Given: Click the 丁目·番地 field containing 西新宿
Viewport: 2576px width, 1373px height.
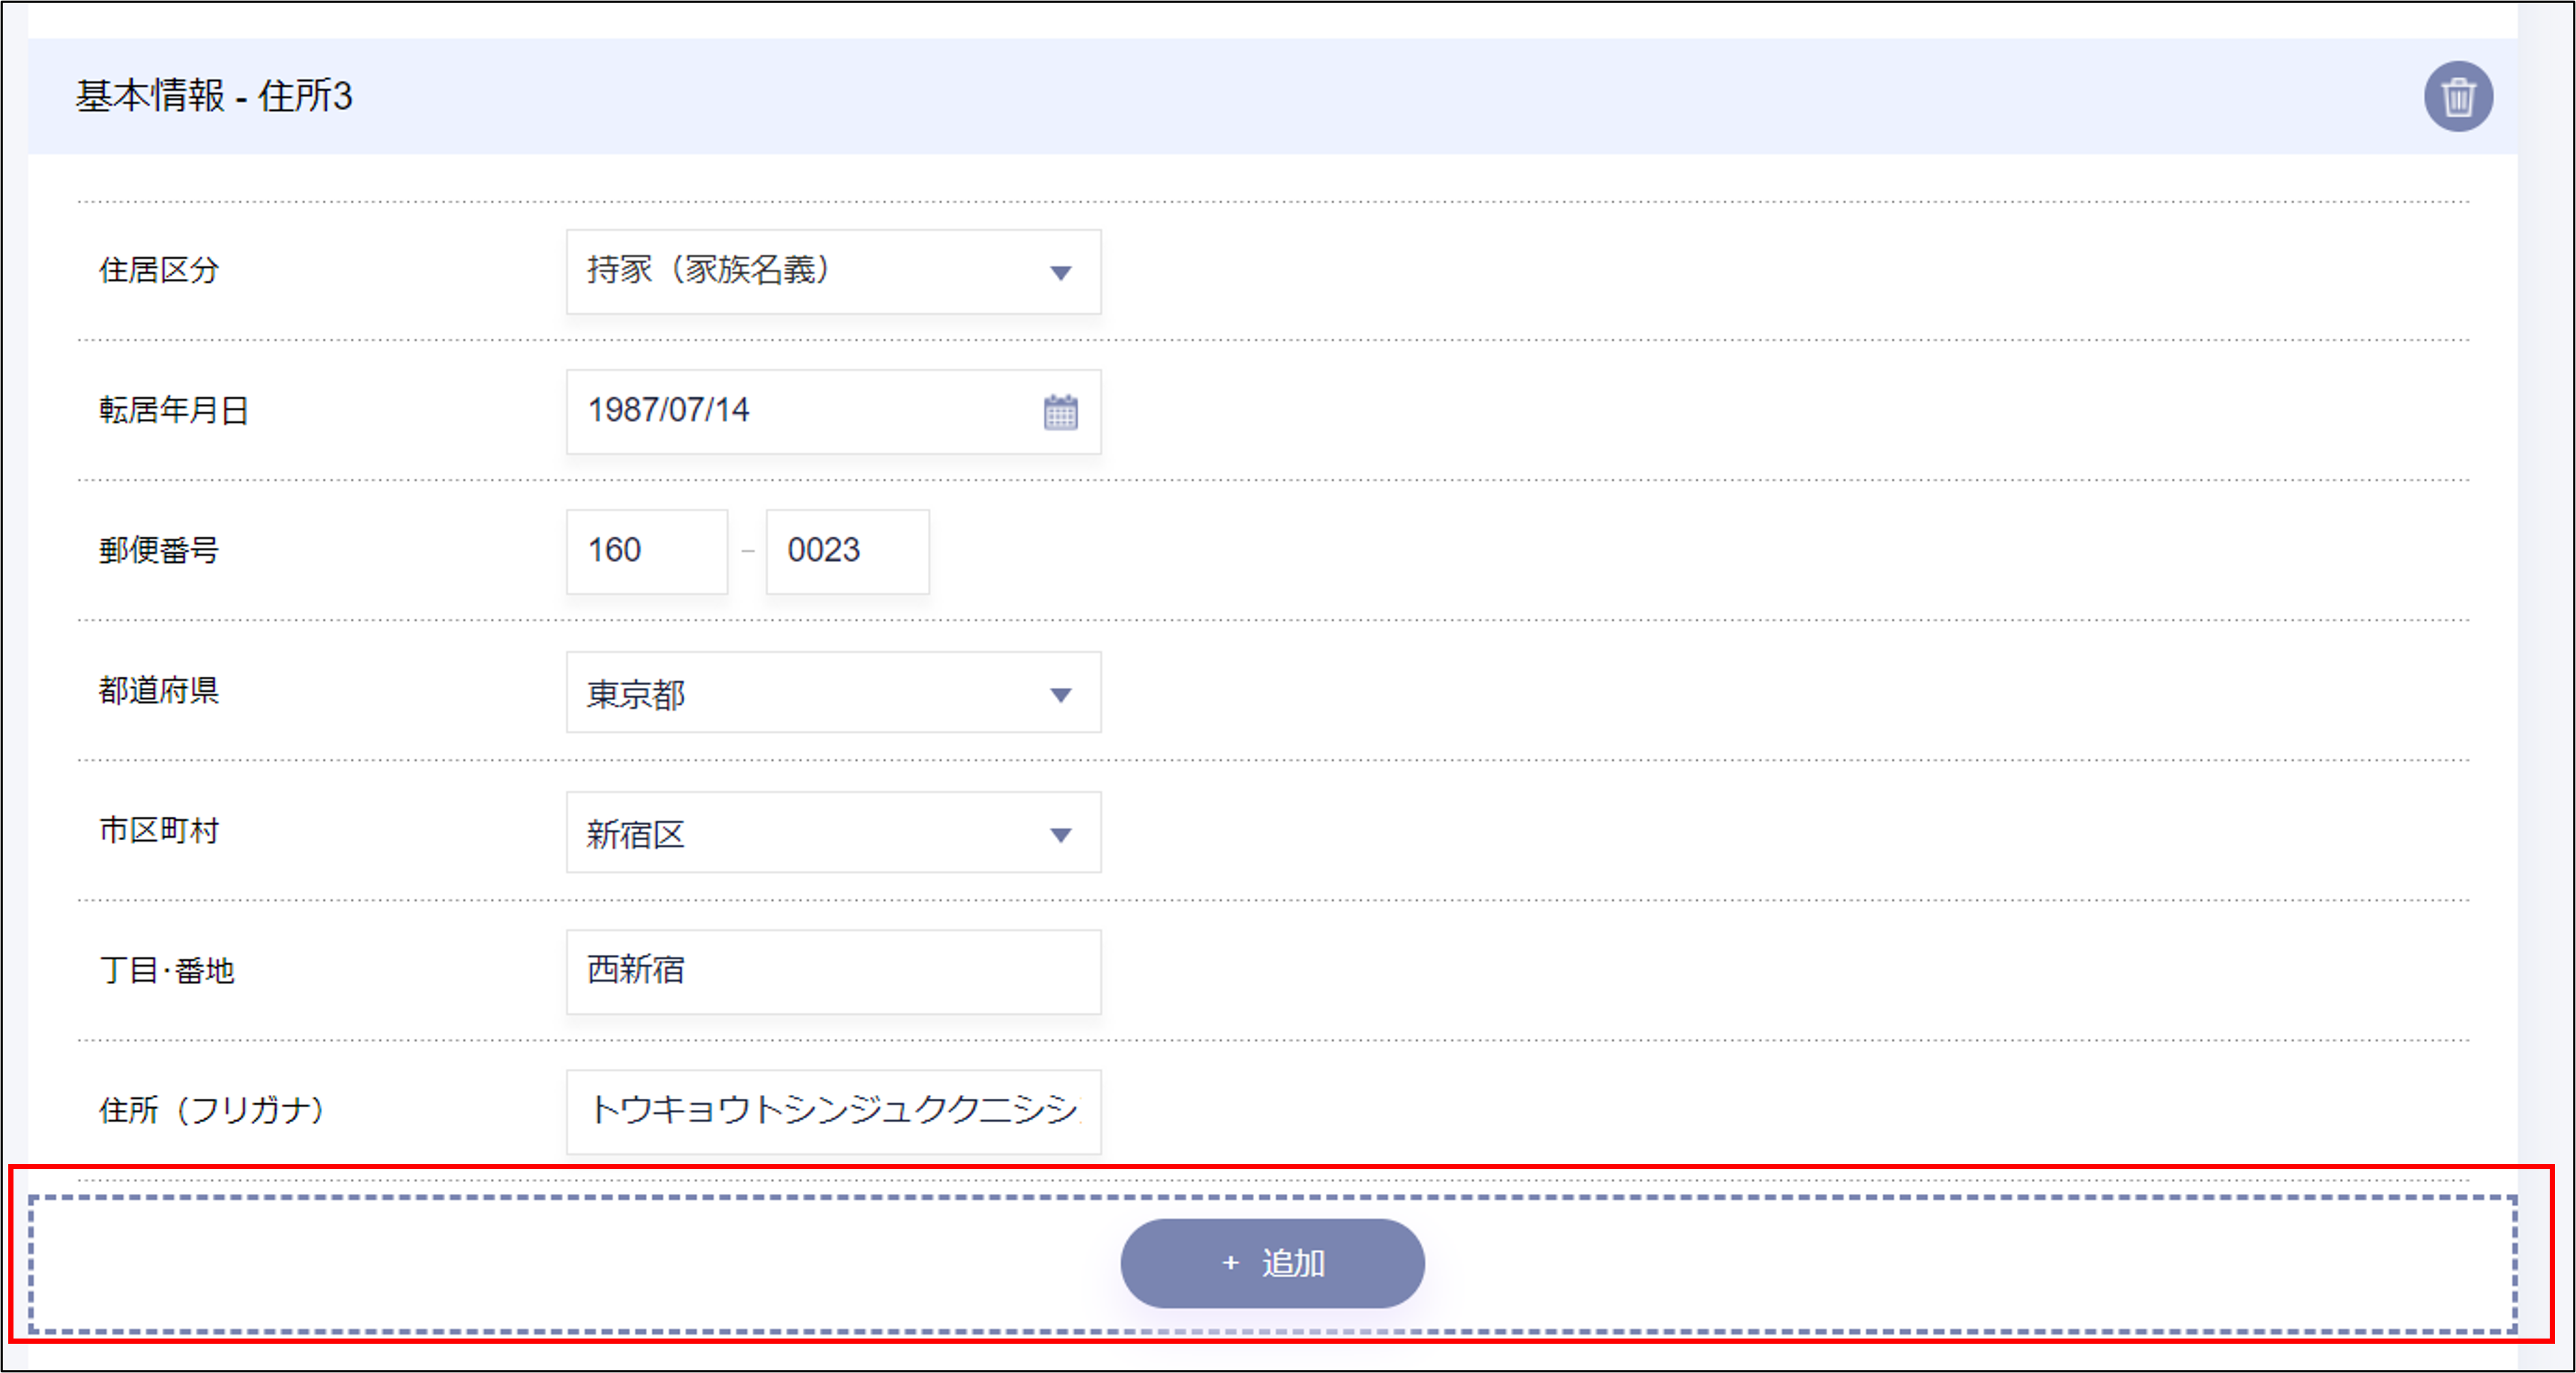Looking at the screenshot, I should (832, 971).
